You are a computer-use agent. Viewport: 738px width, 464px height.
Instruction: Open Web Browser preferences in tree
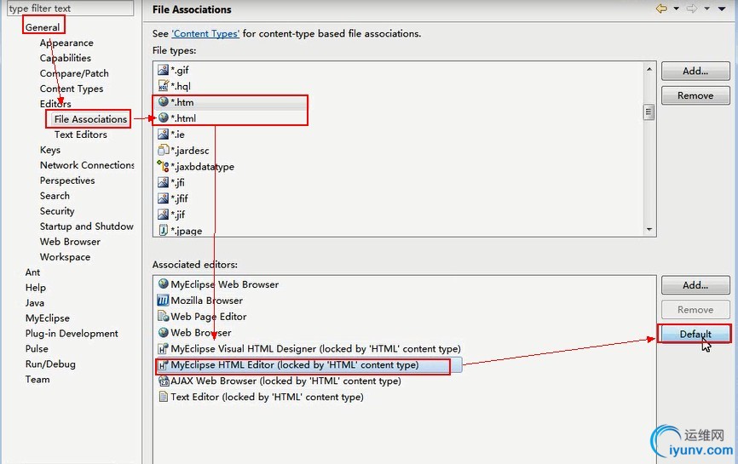tap(70, 242)
